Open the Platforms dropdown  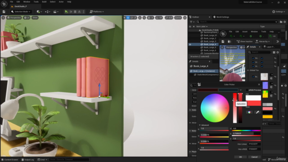pyautogui.click(x=97, y=12)
